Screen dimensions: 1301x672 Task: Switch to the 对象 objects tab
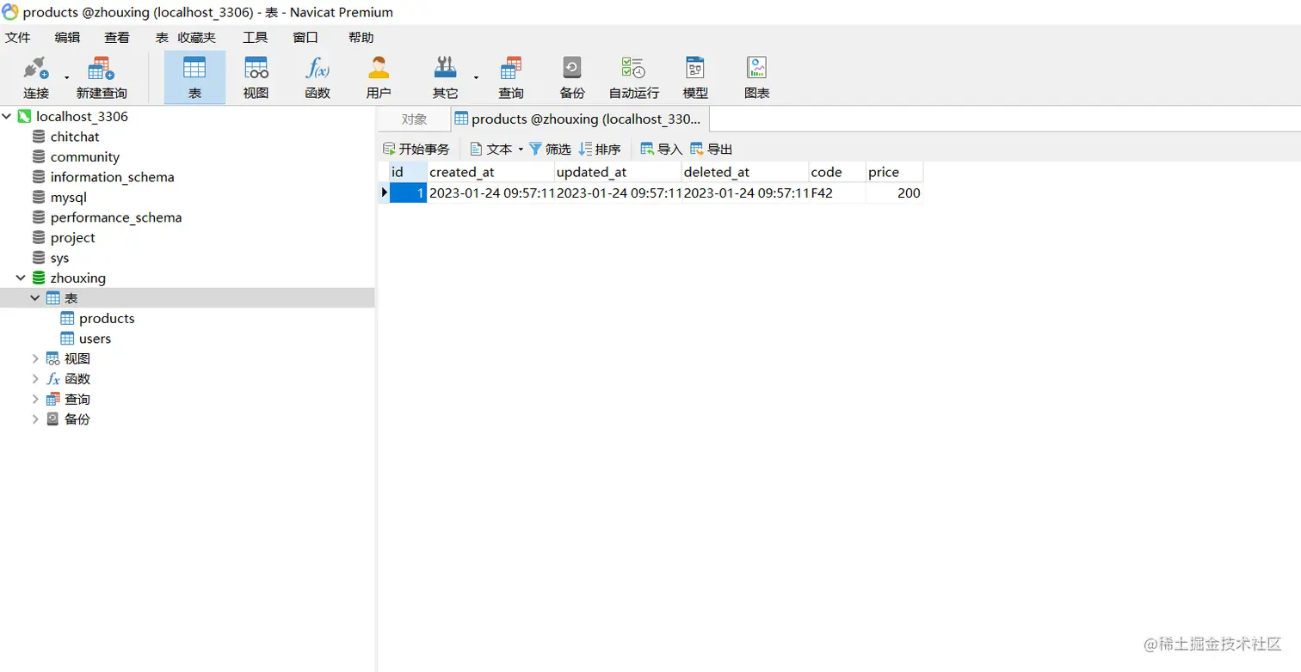[414, 119]
